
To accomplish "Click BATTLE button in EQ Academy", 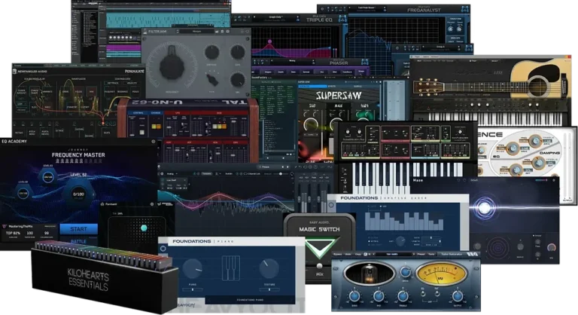I will pos(78,241).
